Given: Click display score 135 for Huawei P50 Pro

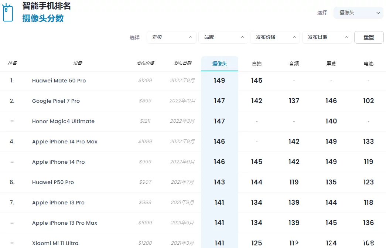Looking at the screenshot, I should click(331, 182).
